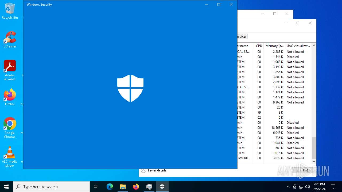This screenshot has height=192, width=342.
Task: Select the row with 1,544 K memory
Action: click(x=274, y=57)
